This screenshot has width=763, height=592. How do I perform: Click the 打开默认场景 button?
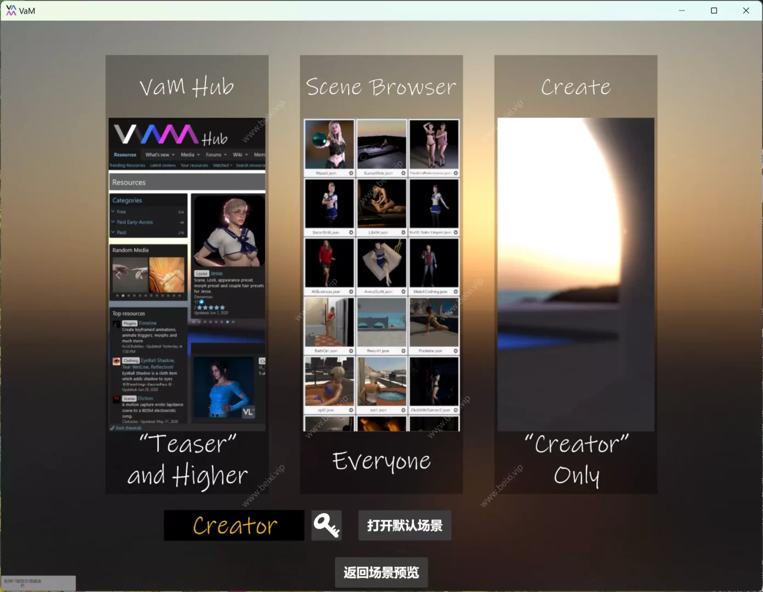coord(405,526)
